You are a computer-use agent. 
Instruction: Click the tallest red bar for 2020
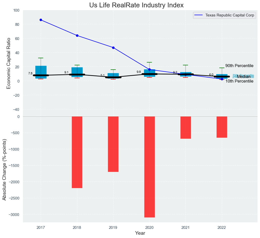[x=149, y=167]
